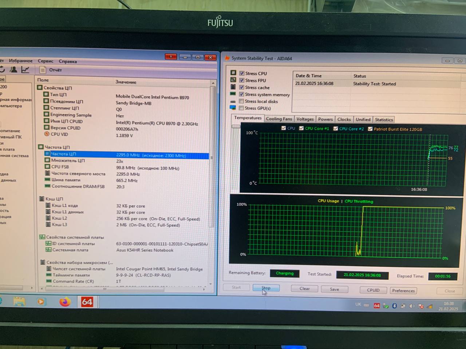Screen dimensions: 466x349
Task: Open the Избранное menu
Action: coord(21,61)
